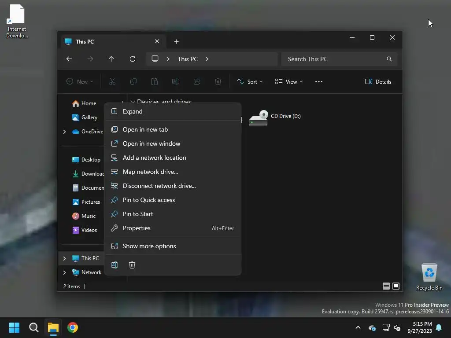The height and width of the screenshot is (338, 451).
Task: Expand the This PC tree node
Action: click(x=64, y=258)
